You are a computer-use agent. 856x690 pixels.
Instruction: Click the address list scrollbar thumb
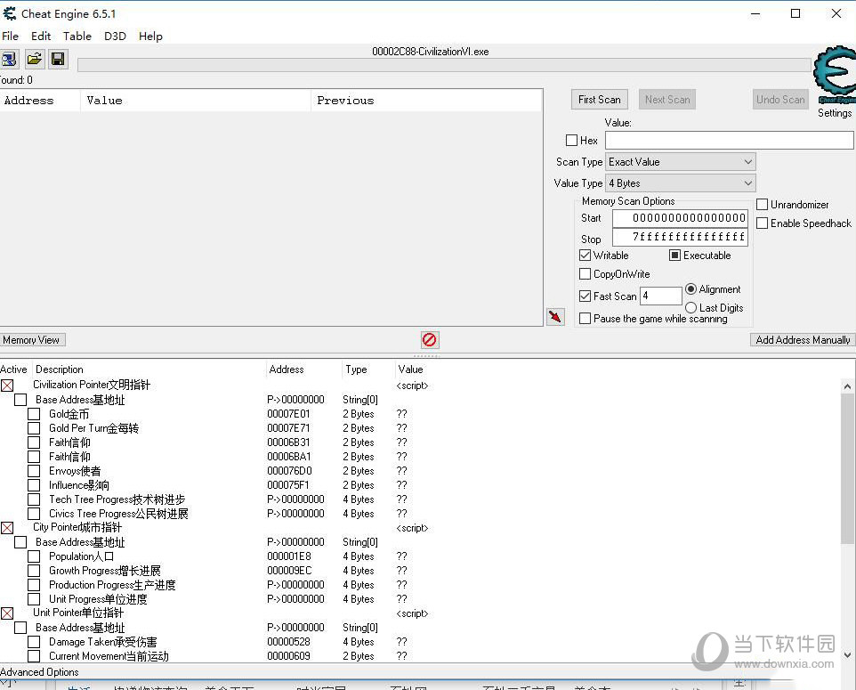pyautogui.click(x=847, y=468)
